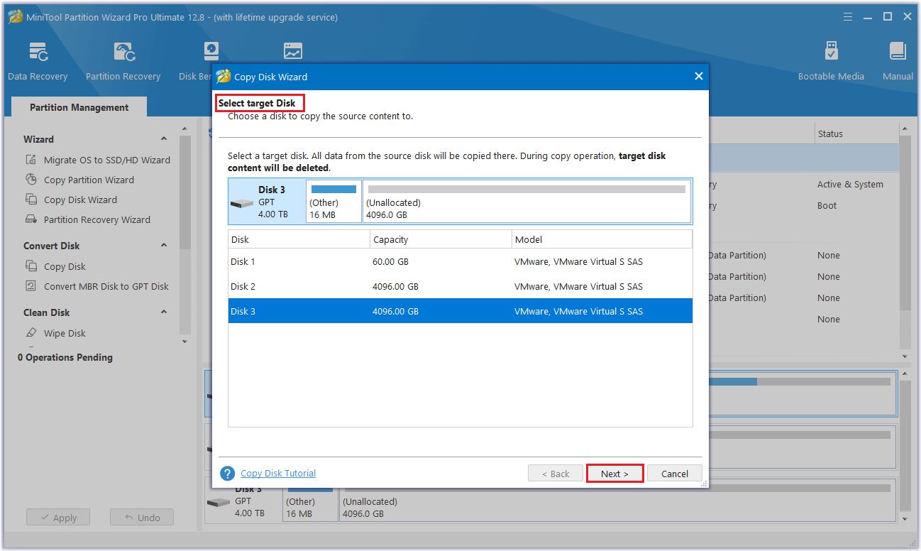Image resolution: width=921 pixels, height=551 pixels.
Task: Open the Partition Recovery tool
Action: coord(123,61)
